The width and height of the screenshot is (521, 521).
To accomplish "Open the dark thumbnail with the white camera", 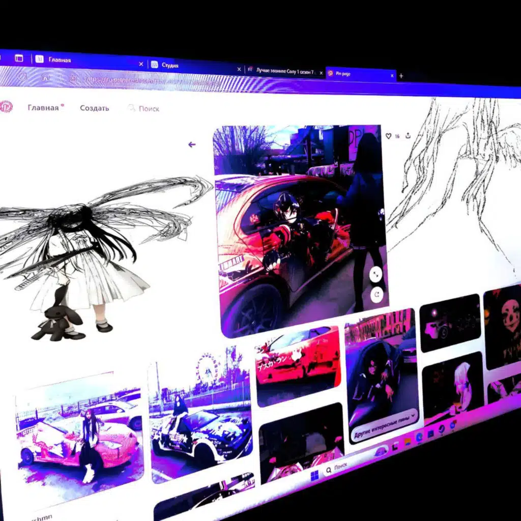I will click(x=450, y=323).
